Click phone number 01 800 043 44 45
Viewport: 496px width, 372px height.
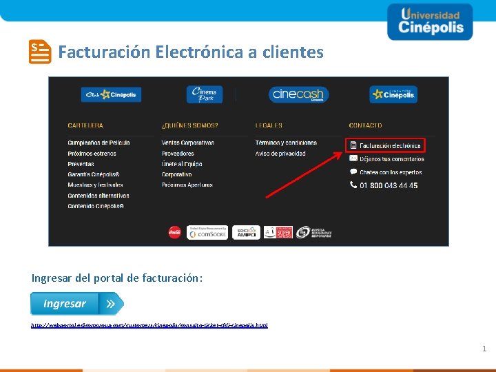(389, 185)
